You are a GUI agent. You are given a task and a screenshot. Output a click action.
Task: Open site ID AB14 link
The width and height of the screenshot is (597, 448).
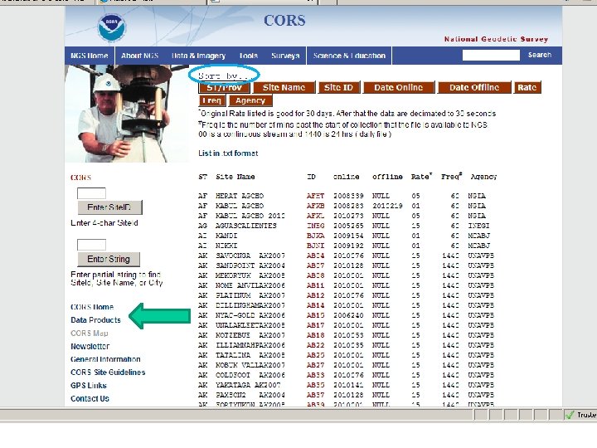click(315, 305)
